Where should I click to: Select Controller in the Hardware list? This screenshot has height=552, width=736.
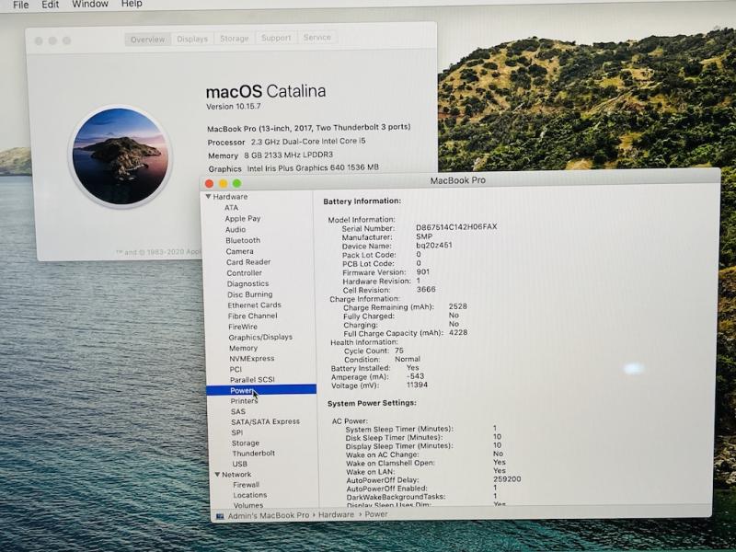tap(244, 272)
